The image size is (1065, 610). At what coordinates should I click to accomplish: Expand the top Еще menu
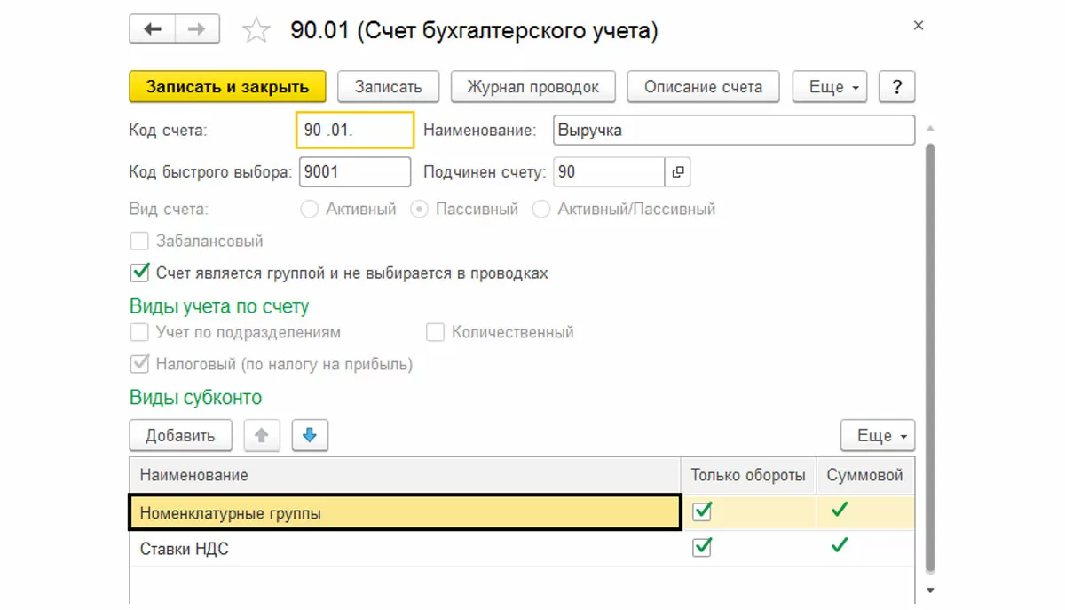[x=830, y=87]
